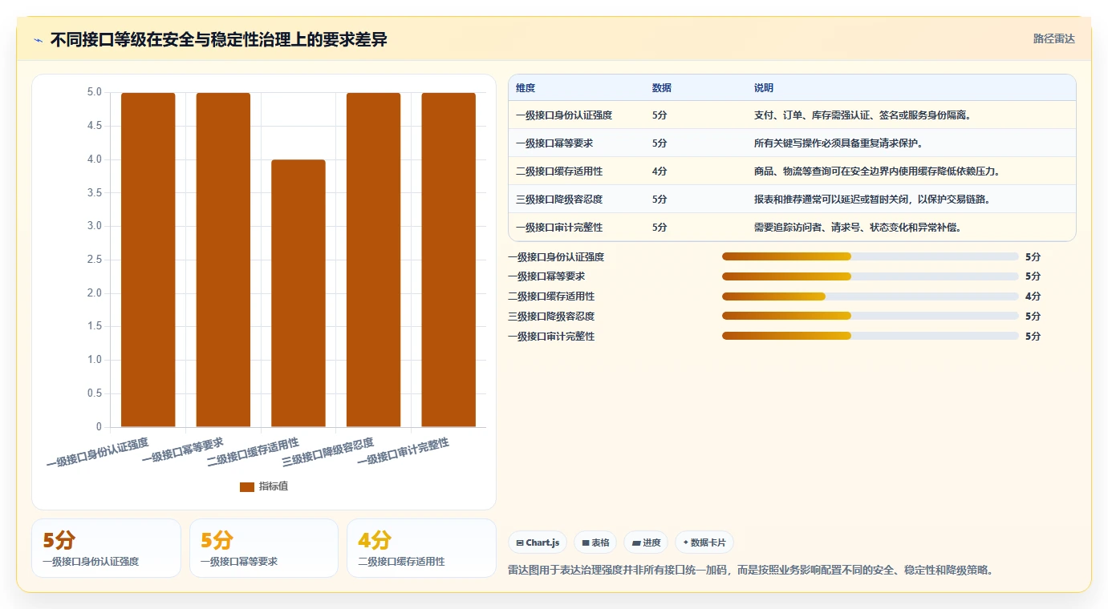Select table row 一级接口身份认证强度
Screen dimensions: 1108x609
pyautogui.click(x=792, y=115)
